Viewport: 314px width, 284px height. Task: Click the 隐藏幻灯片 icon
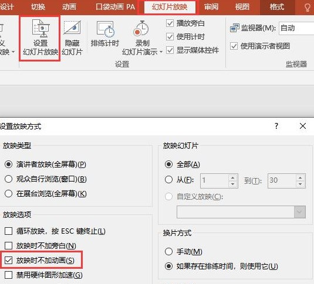point(72,28)
